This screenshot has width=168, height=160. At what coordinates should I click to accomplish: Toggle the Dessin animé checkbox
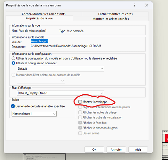[x=80, y=133]
